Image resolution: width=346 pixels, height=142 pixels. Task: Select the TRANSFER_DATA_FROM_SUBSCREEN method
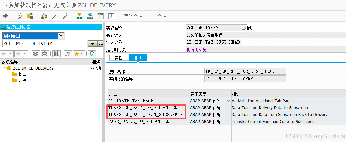coord(145,114)
